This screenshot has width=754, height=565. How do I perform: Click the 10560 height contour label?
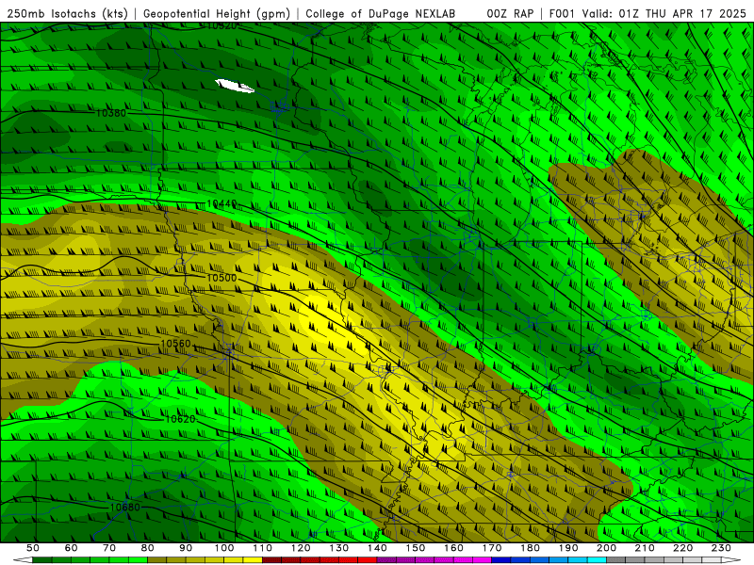(x=175, y=344)
